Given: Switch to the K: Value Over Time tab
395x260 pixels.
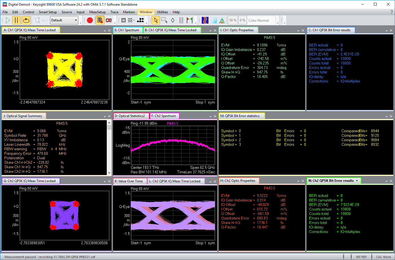Looking at the screenshot, I should pos(130,181).
